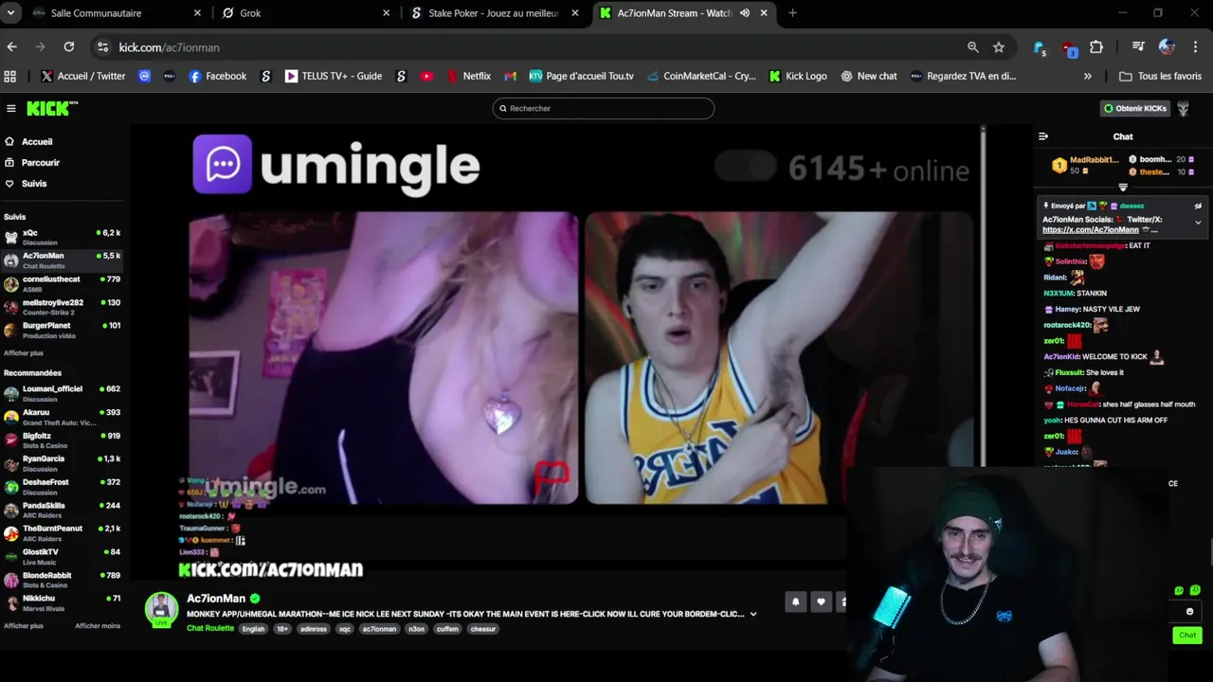This screenshot has height=682, width=1213.
Task: Click the site info icon in the address bar
Action: click(x=102, y=46)
